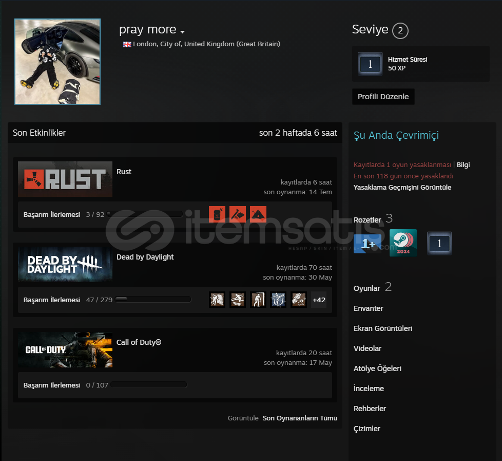Open Atölye Öğeleri
Image resolution: width=502 pixels, height=461 pixels.
tap(377, 368)
